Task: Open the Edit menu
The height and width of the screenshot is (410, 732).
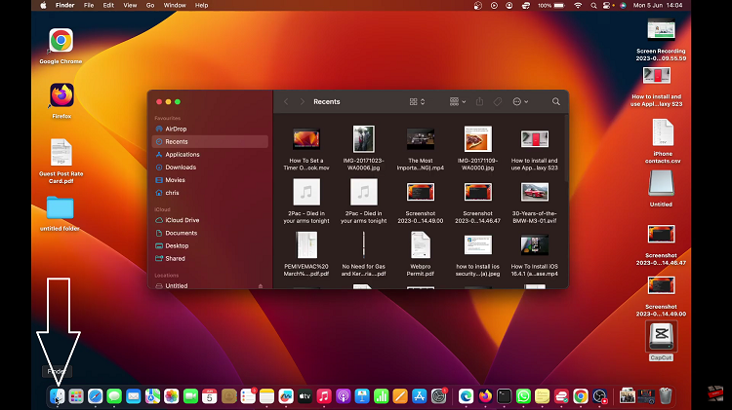Action: pos(108,5)
